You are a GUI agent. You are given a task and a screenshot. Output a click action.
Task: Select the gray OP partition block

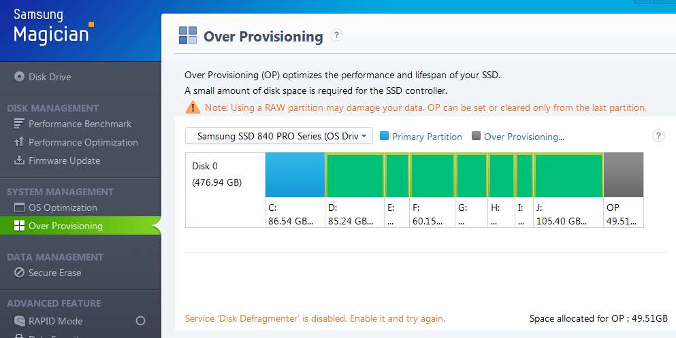tap(624, 175)
